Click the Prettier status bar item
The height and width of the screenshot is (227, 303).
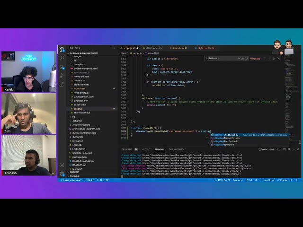(282, 180)
